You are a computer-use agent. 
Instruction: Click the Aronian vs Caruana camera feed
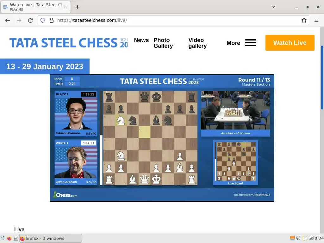pos(235,110)
